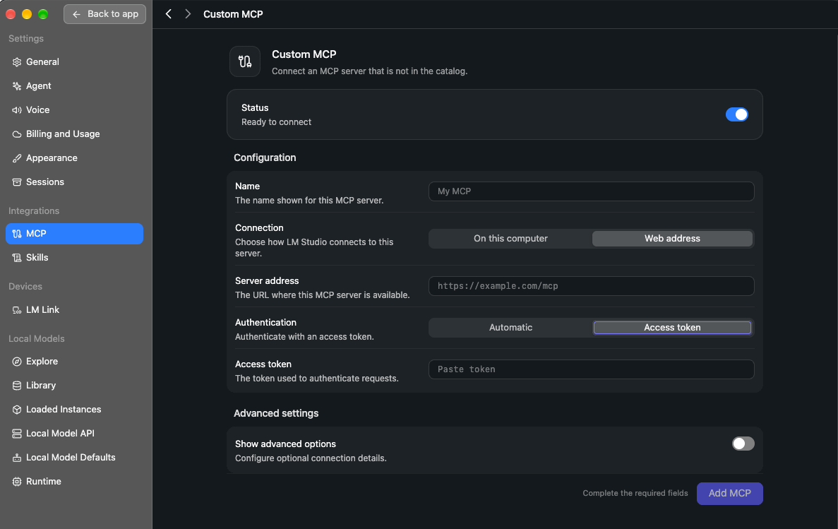The image size is (838, 529).
Task: Open Runtime settings page
Action: (x=74, y=482)
